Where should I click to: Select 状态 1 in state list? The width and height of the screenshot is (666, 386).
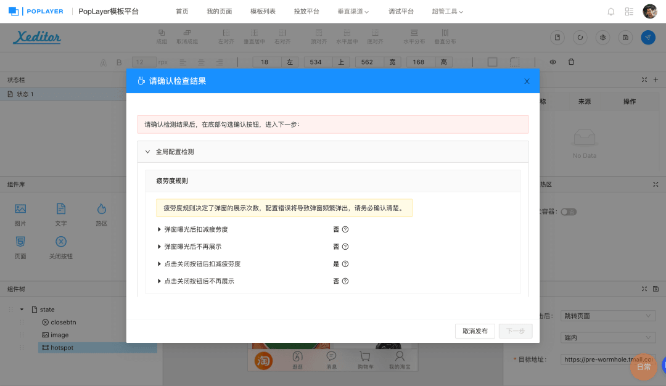click(63, 94)
